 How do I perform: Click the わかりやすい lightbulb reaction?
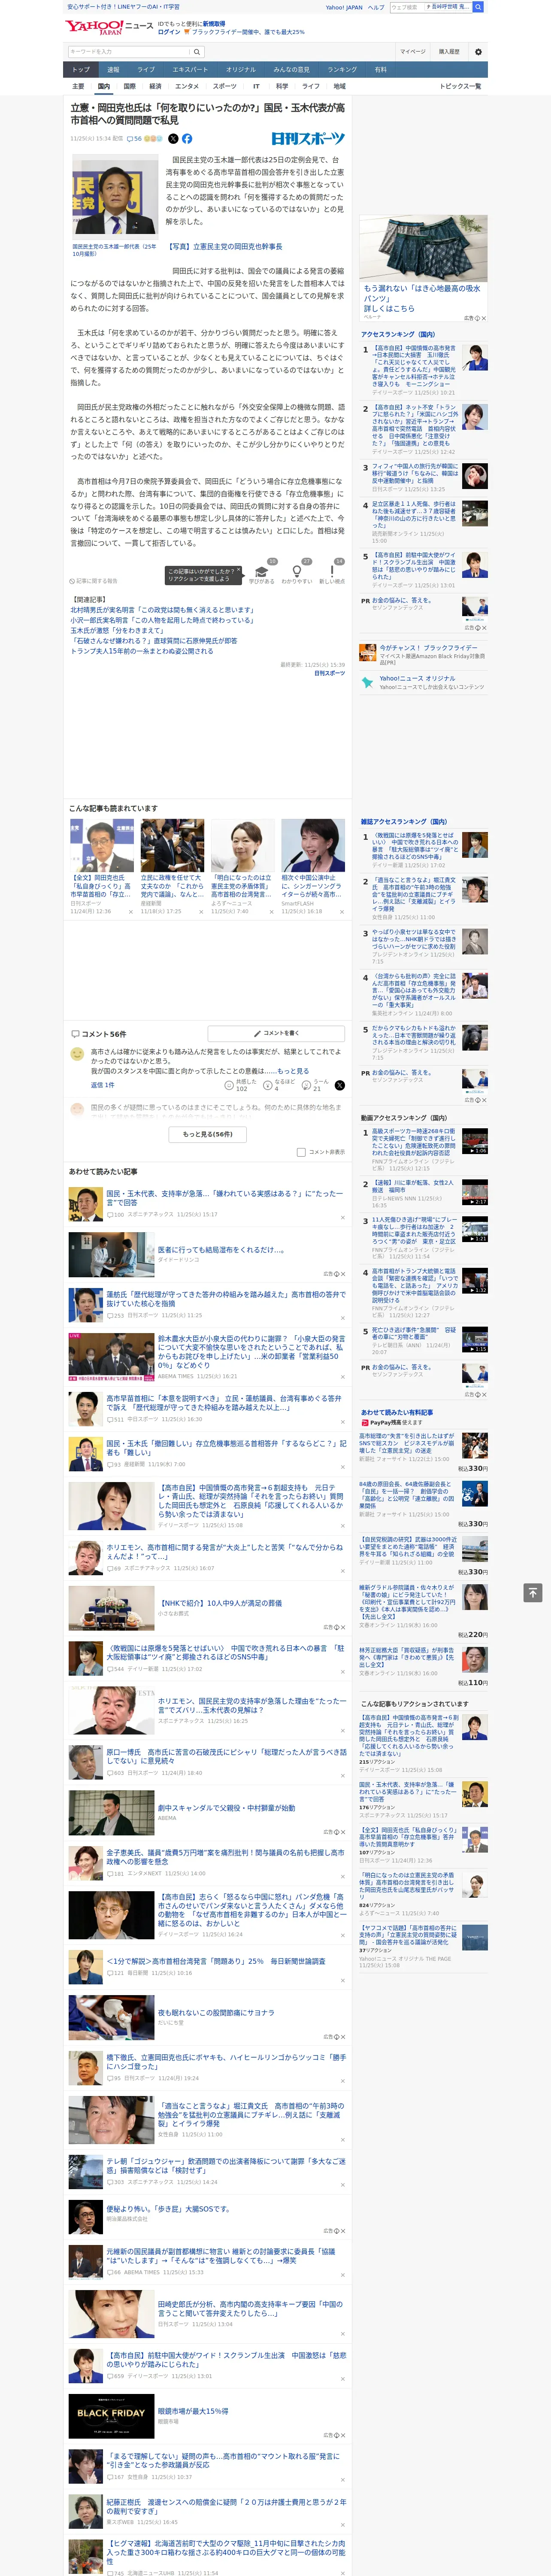point(296,574)
